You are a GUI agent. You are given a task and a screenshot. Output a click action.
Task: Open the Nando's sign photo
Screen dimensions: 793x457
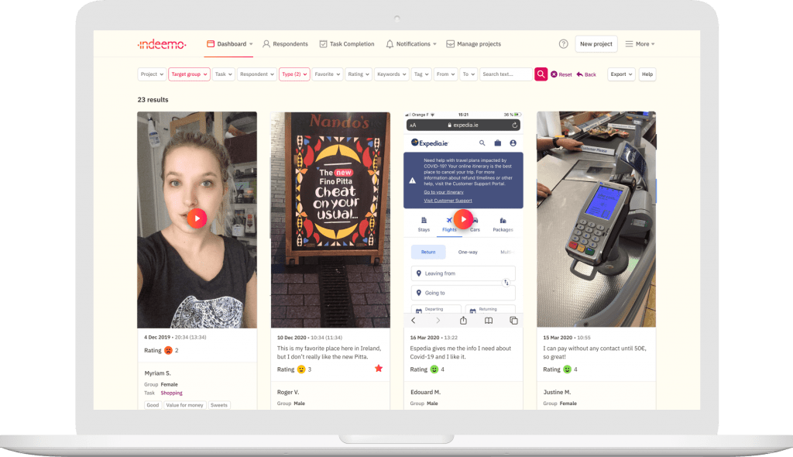click(330, 220)
